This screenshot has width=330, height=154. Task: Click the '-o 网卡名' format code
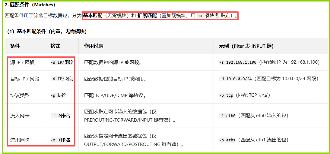[60, 140]
